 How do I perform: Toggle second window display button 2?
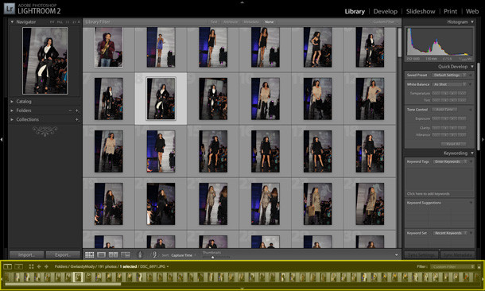click(18, 266)
